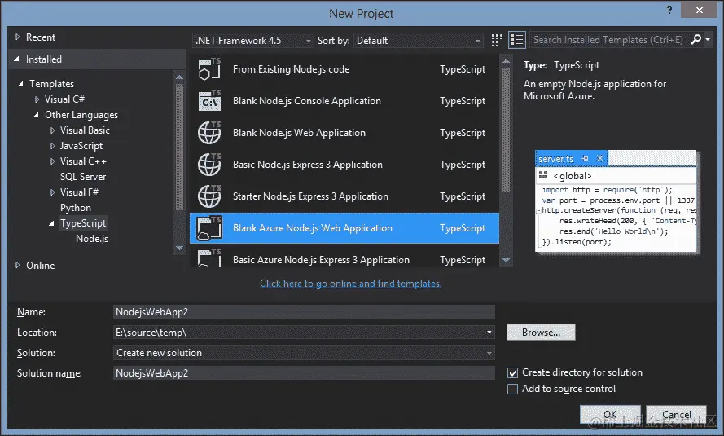Viewport: 724px width, 436px height.
Task: Click the pin icon on server.ts preview tab
Action: (585, 158)
